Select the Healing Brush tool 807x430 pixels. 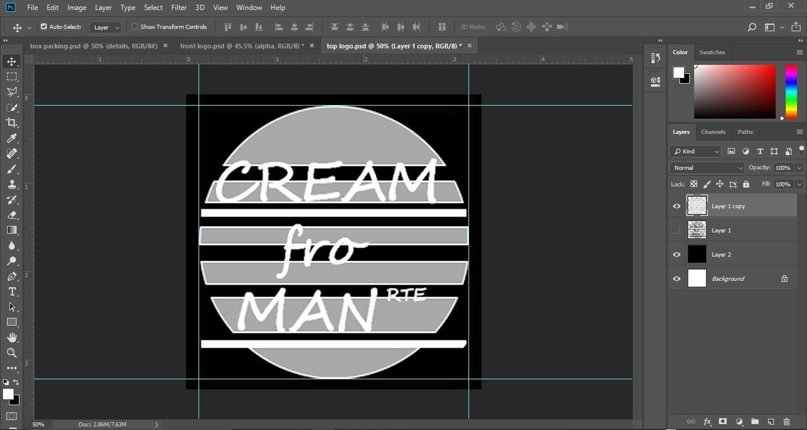click(12, 153)
